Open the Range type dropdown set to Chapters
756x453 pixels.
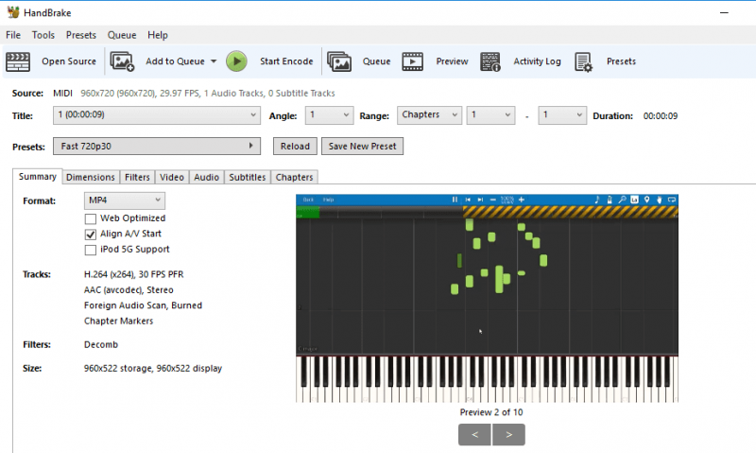(429, 115)
